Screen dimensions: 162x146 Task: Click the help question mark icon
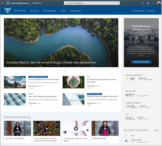pyautogui.click(x=153, y=3)
